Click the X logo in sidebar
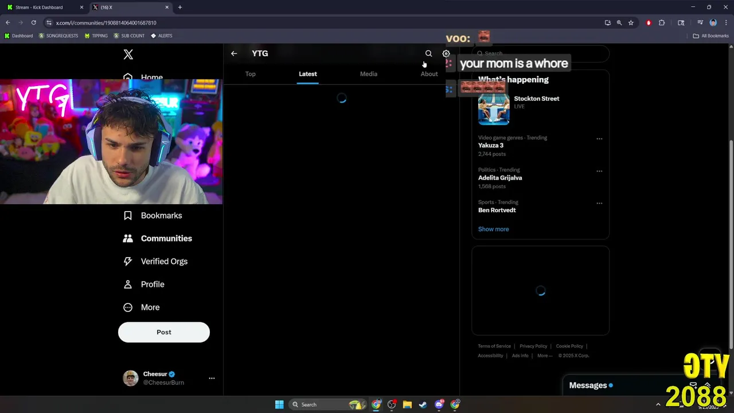The image size is (734, 413). tap(128, 54)
